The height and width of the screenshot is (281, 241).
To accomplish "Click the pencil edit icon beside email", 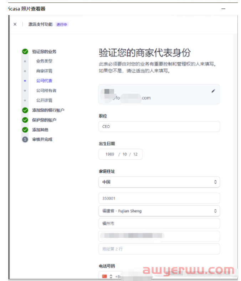I will [213, 91].
